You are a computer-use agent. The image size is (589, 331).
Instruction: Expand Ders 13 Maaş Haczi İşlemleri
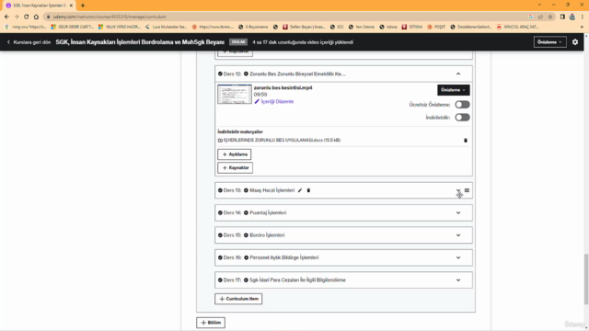[x=458, y=190]
